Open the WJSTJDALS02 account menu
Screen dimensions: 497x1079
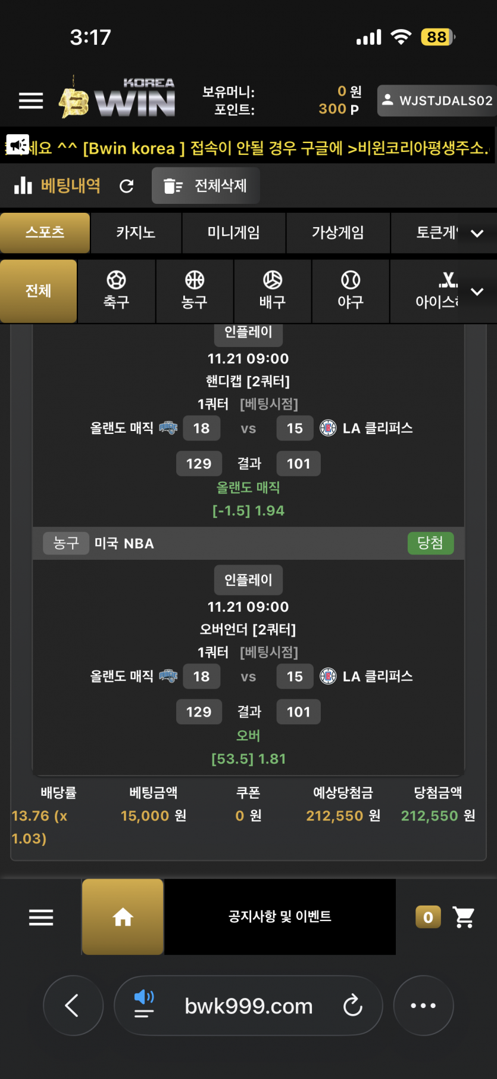[437, 100]
